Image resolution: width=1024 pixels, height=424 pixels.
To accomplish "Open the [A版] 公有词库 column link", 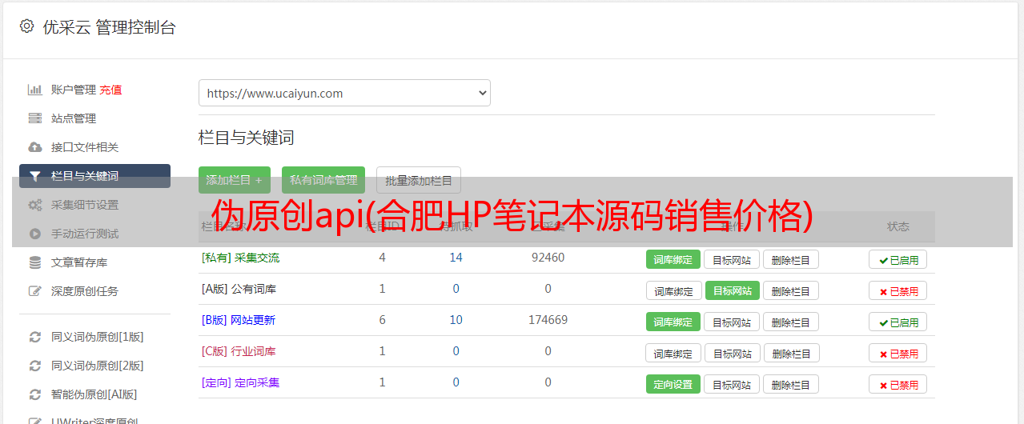I will tap(239, 289).
